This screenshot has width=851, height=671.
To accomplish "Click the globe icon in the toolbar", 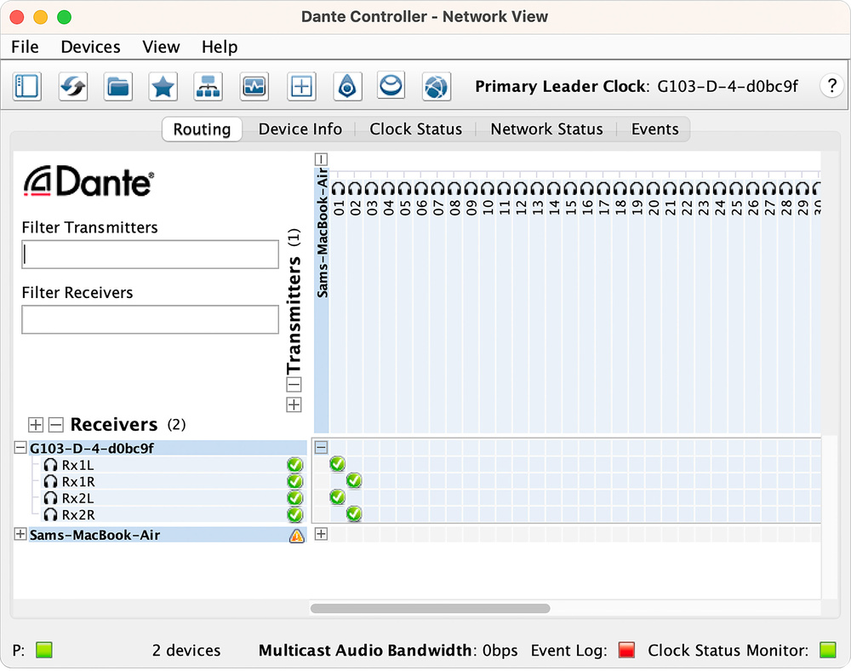I will coord(436,86).
